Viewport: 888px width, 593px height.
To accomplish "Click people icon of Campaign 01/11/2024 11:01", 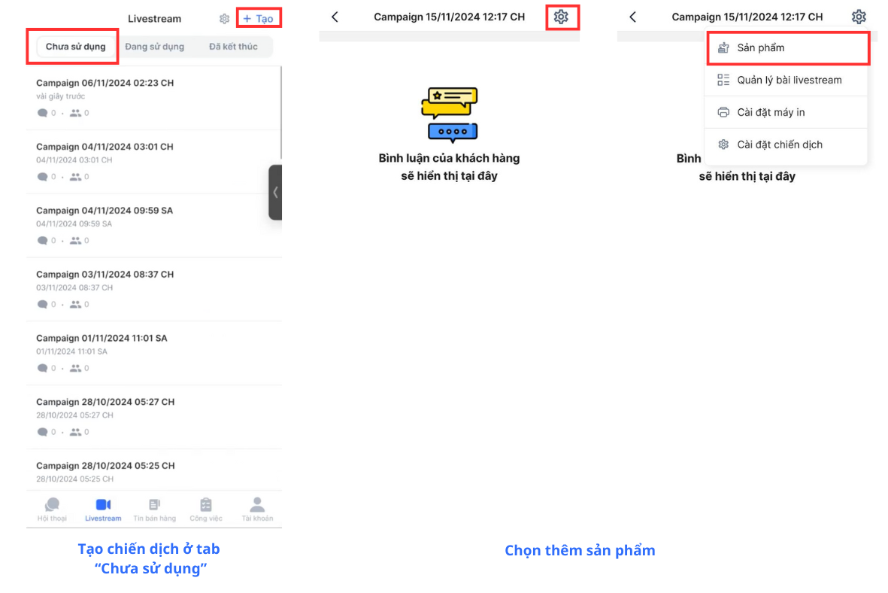I will point(75,368).
